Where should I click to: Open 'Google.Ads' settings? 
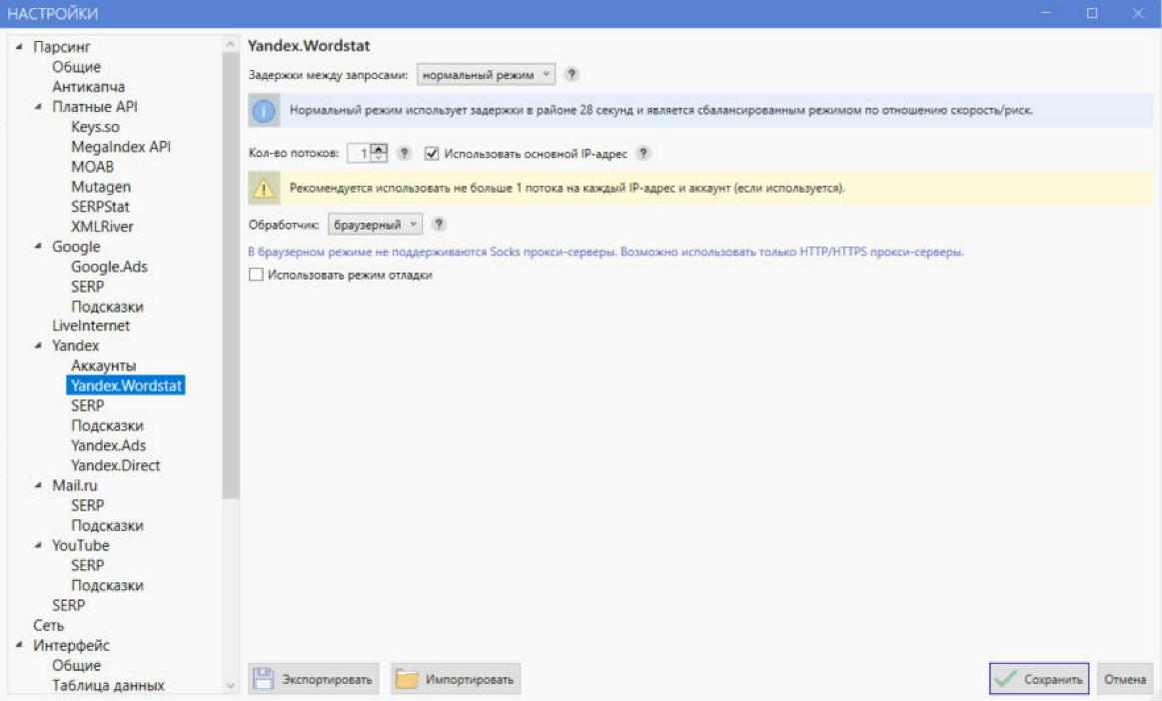pyautogui.click(x=109, y=267)
